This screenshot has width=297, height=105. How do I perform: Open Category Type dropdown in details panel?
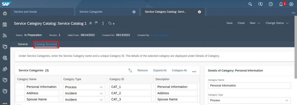(x=249, y=100)
